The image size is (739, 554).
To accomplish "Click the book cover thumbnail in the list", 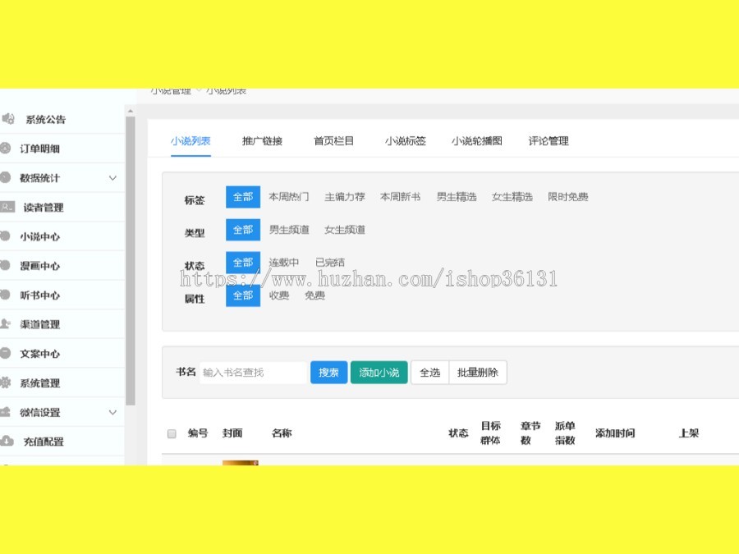I will [x=240, y=465].
